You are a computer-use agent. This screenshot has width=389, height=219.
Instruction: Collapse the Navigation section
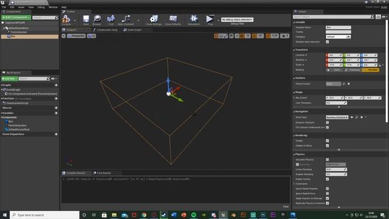(x=294, y=112)
